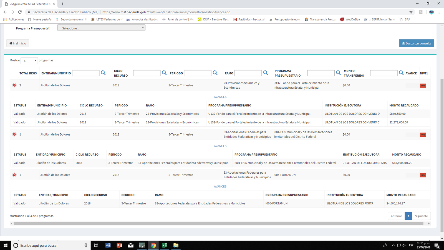Go to the Siguiente results page

pos(421,216)
